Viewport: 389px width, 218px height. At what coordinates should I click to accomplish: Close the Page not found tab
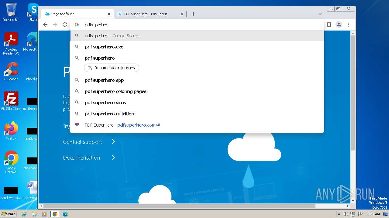[109, 14]
